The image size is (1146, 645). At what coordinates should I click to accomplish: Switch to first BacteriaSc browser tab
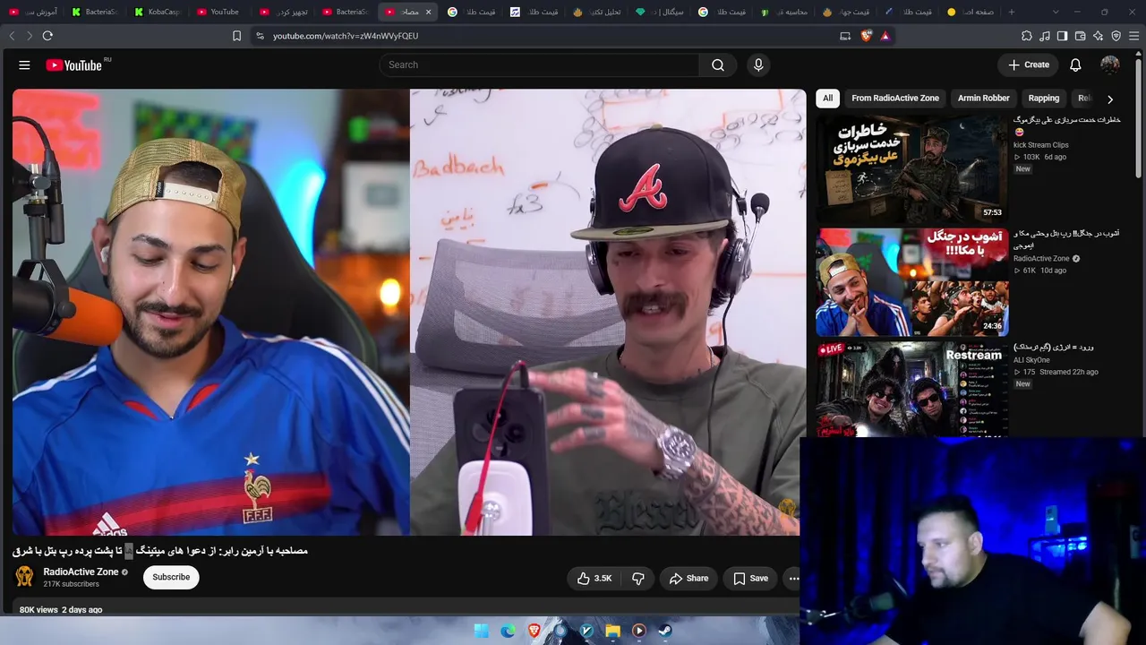(x=95, y=12)
